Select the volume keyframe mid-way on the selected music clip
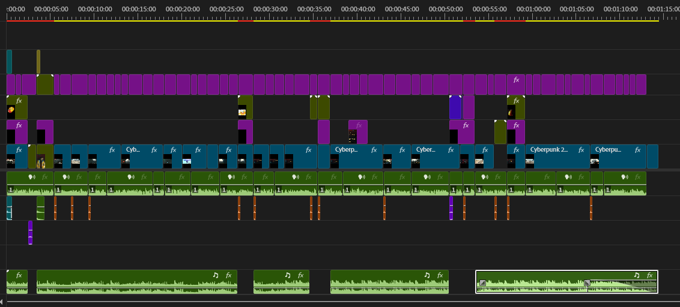This screenshot has width=680, height=307. (587, 283)
